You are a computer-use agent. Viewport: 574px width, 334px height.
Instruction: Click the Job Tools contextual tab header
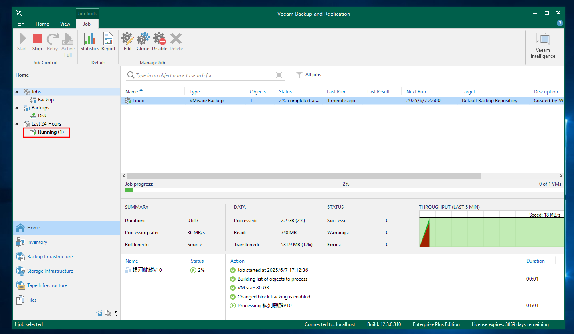87,14
